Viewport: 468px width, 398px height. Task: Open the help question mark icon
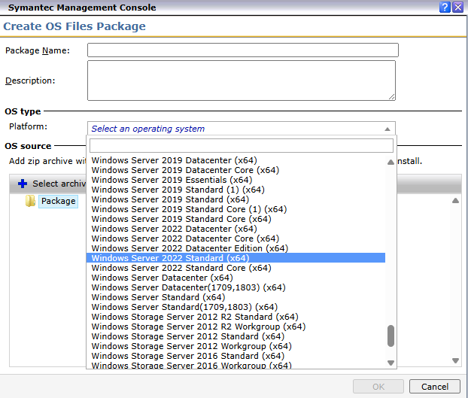tap(445, 7)
